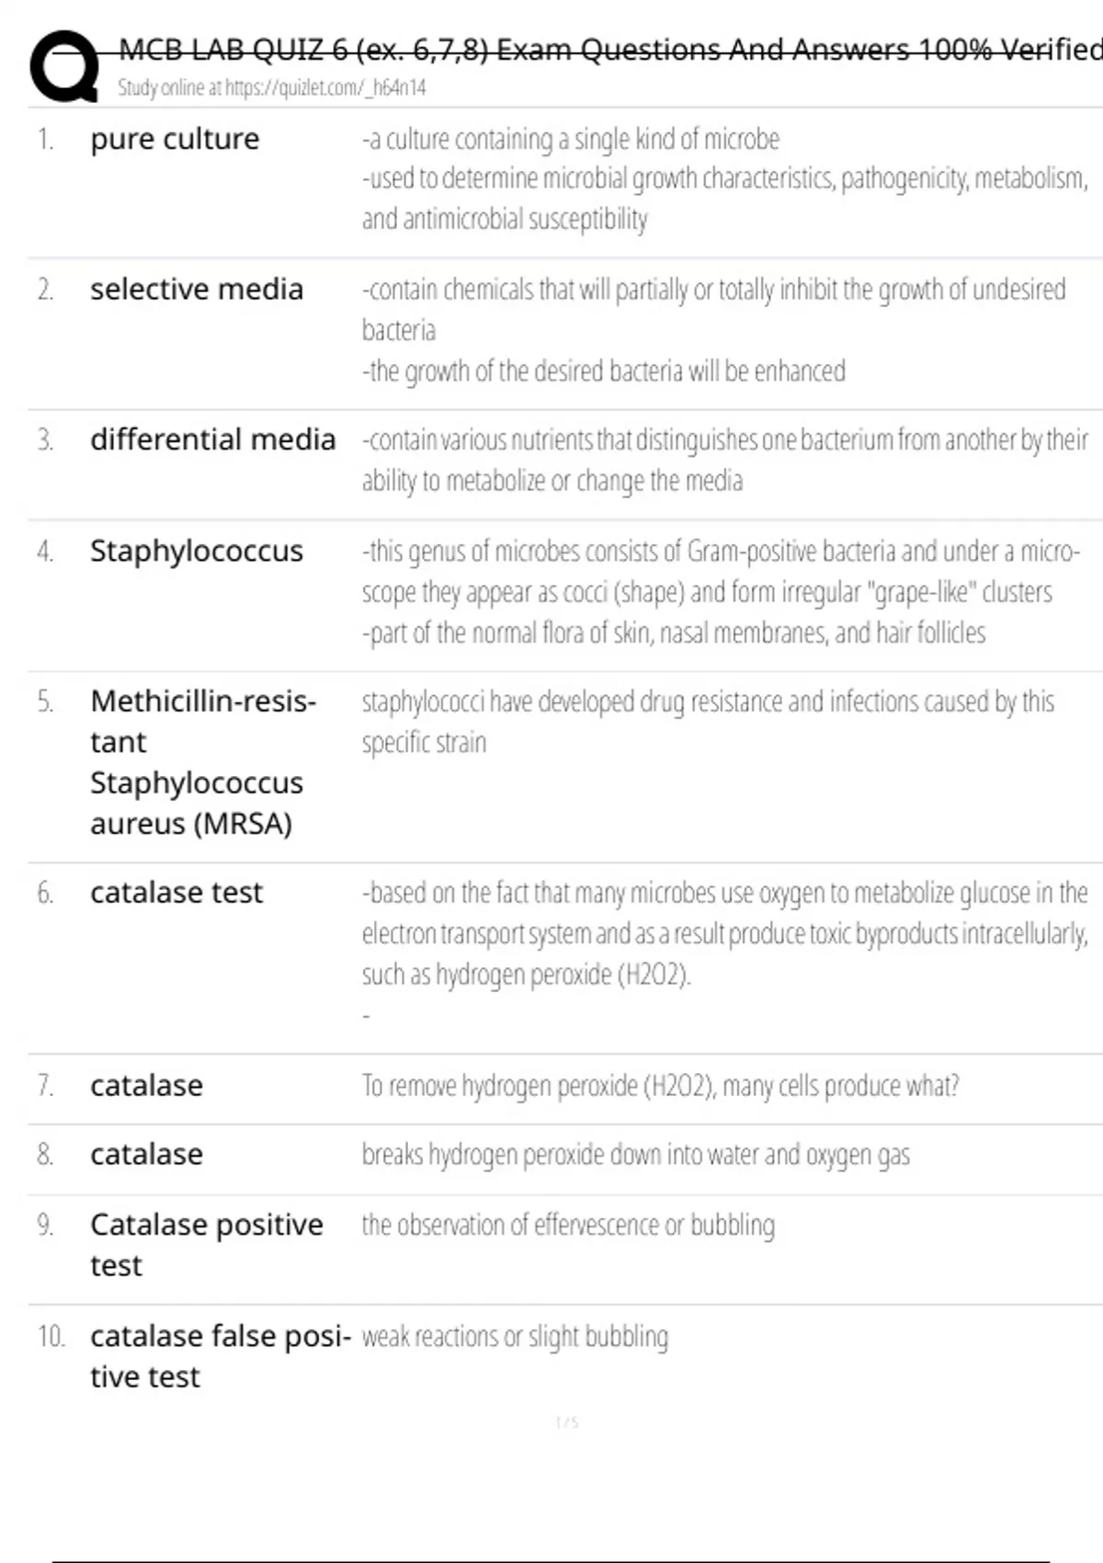This screenshot has height=1563, width=1103.
Task: Click 'catalase false positive test' term
Action: (219, 1355)
